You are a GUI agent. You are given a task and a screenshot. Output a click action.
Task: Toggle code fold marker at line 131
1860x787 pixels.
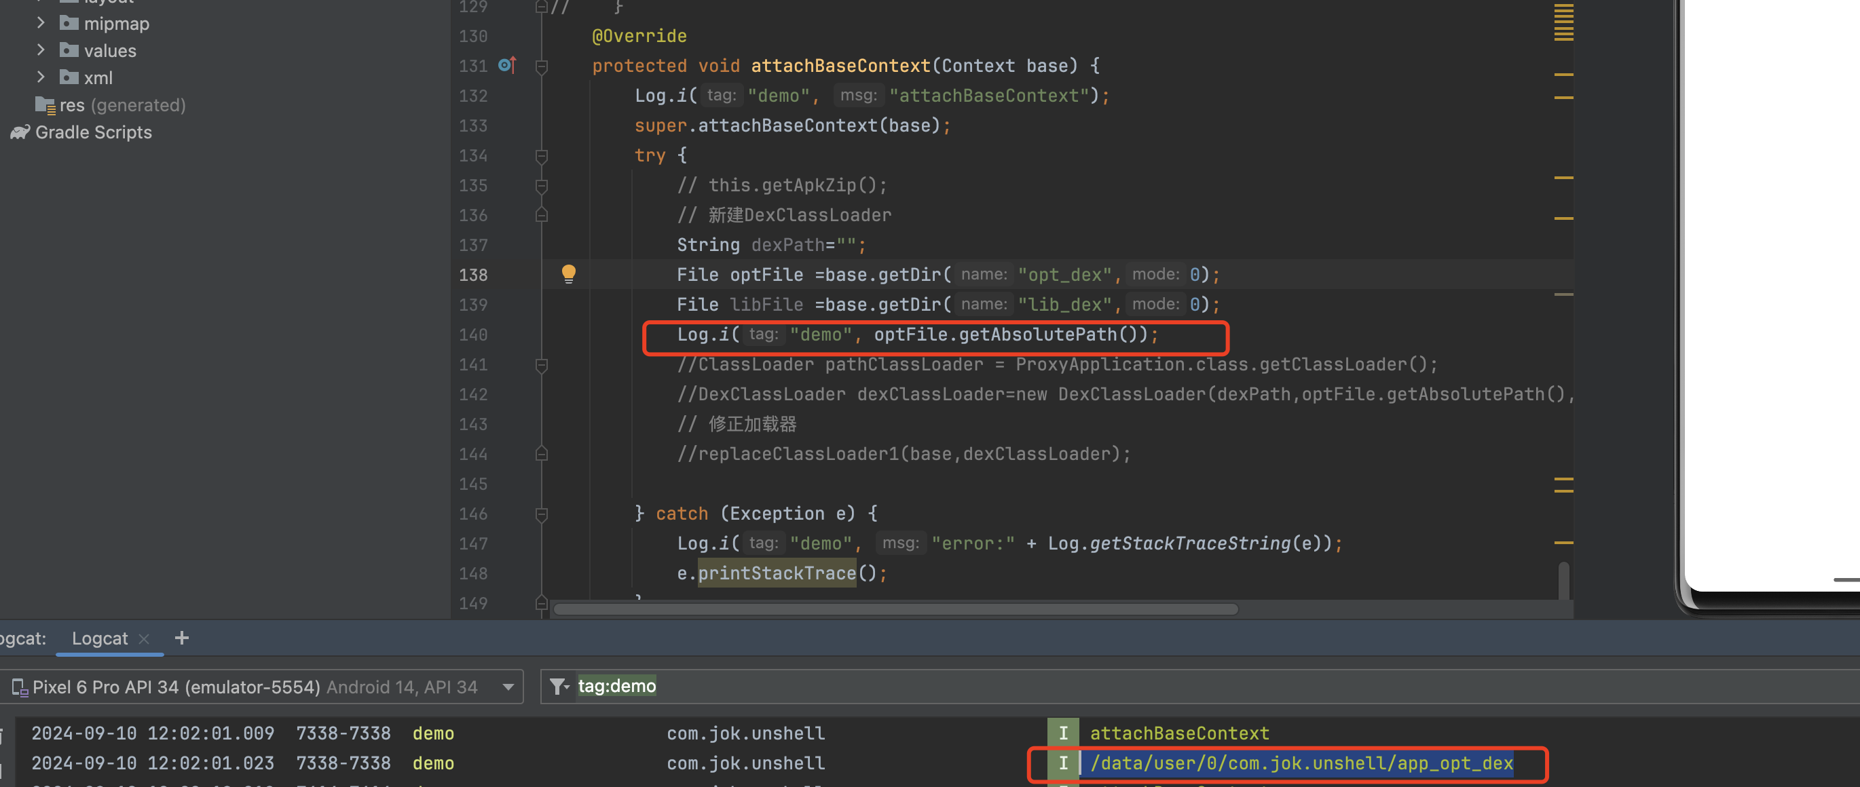(x=542, y=66)
